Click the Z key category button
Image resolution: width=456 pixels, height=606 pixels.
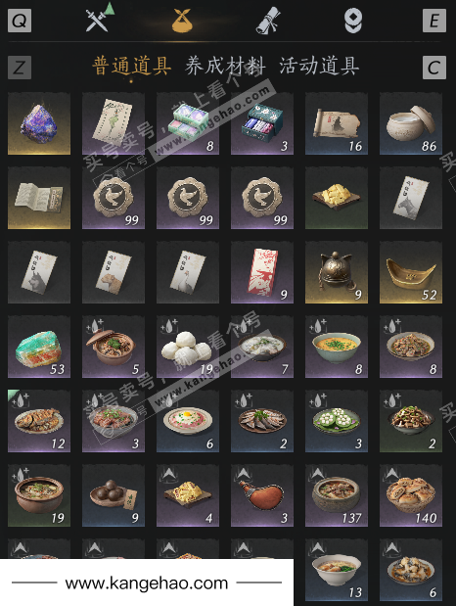(x=20, y=68)
